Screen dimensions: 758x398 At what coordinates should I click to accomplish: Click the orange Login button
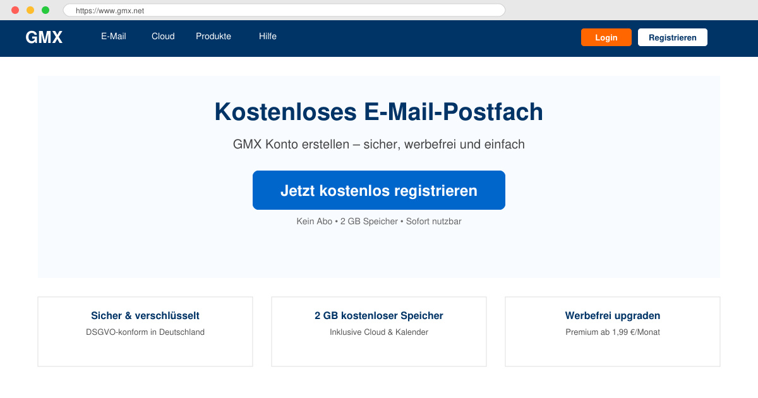(606, 37)
